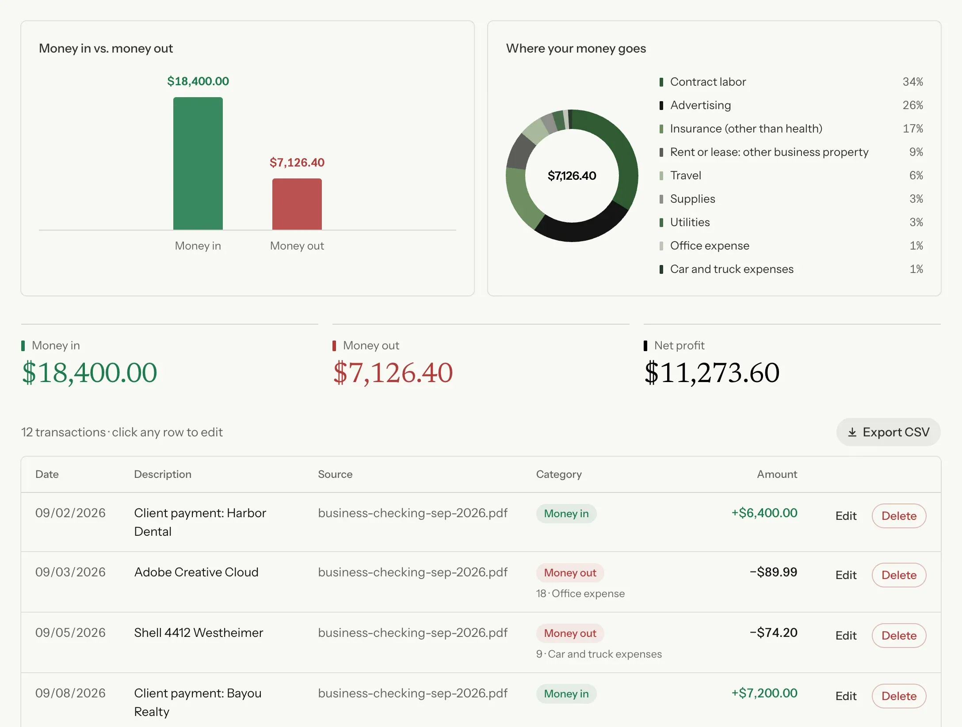Delete the Adobe Creative Cloud transaction
Image resolution: width=962 pixels, height=727 pixels.
tap(899, 575)
